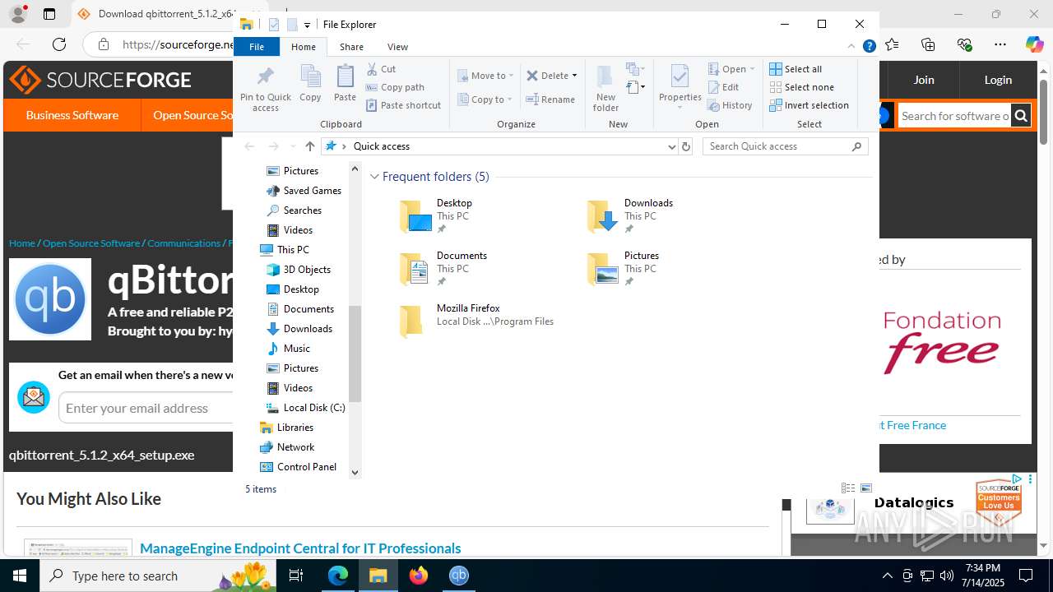The image size is (1053, 592).
Task: Click Select none in ribbon
Action: coord(801,87)
